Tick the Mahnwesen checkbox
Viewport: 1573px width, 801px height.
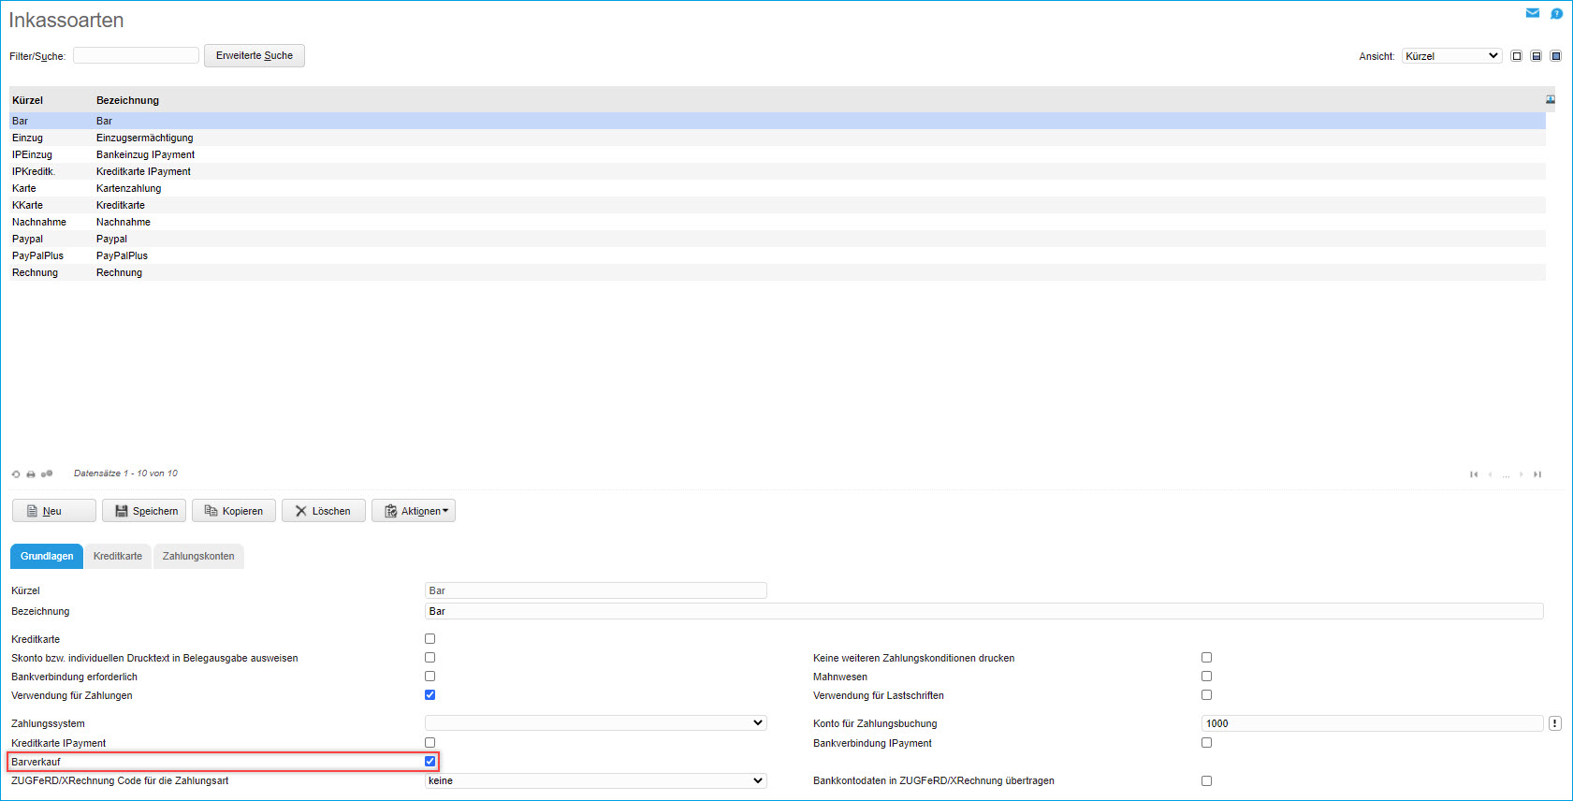1207,677
